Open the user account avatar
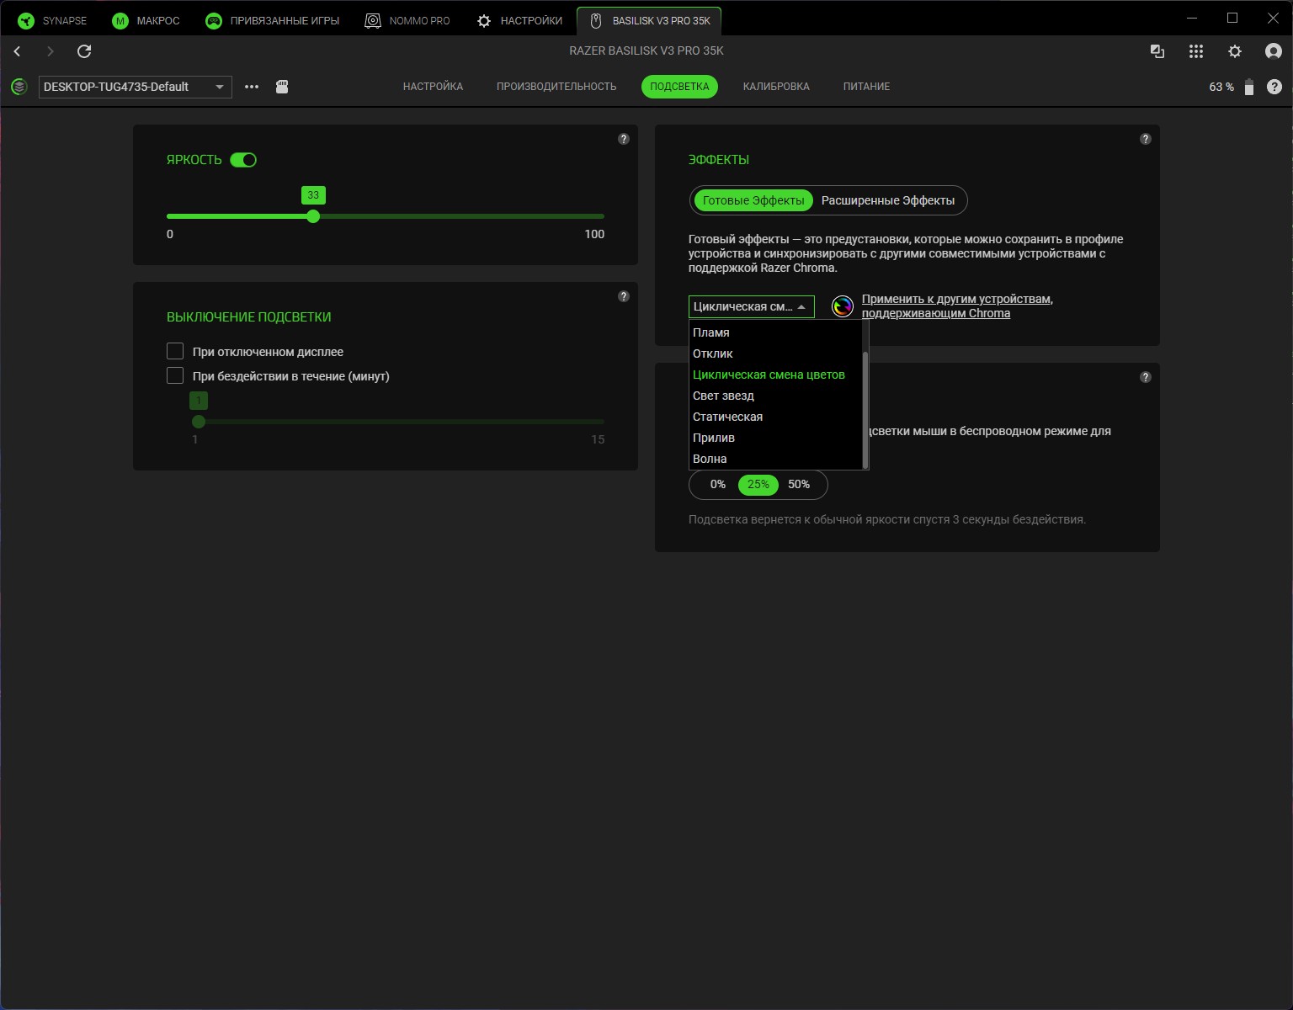1293x1010 pixels. 1274,51
